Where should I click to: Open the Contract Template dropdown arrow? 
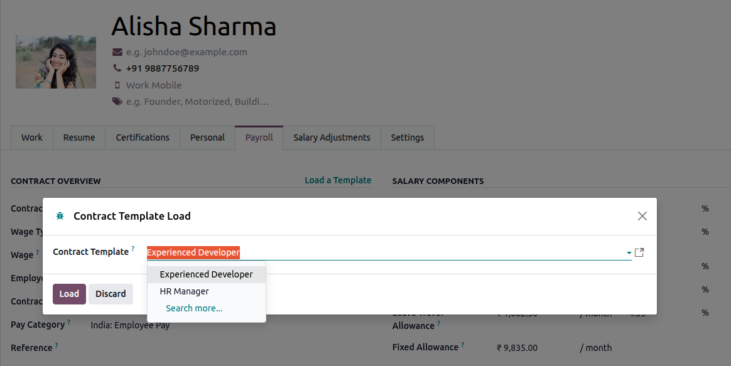628,252
